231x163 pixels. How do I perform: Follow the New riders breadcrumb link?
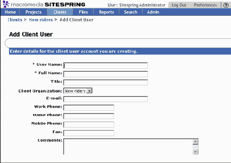(x=41, y=20)
